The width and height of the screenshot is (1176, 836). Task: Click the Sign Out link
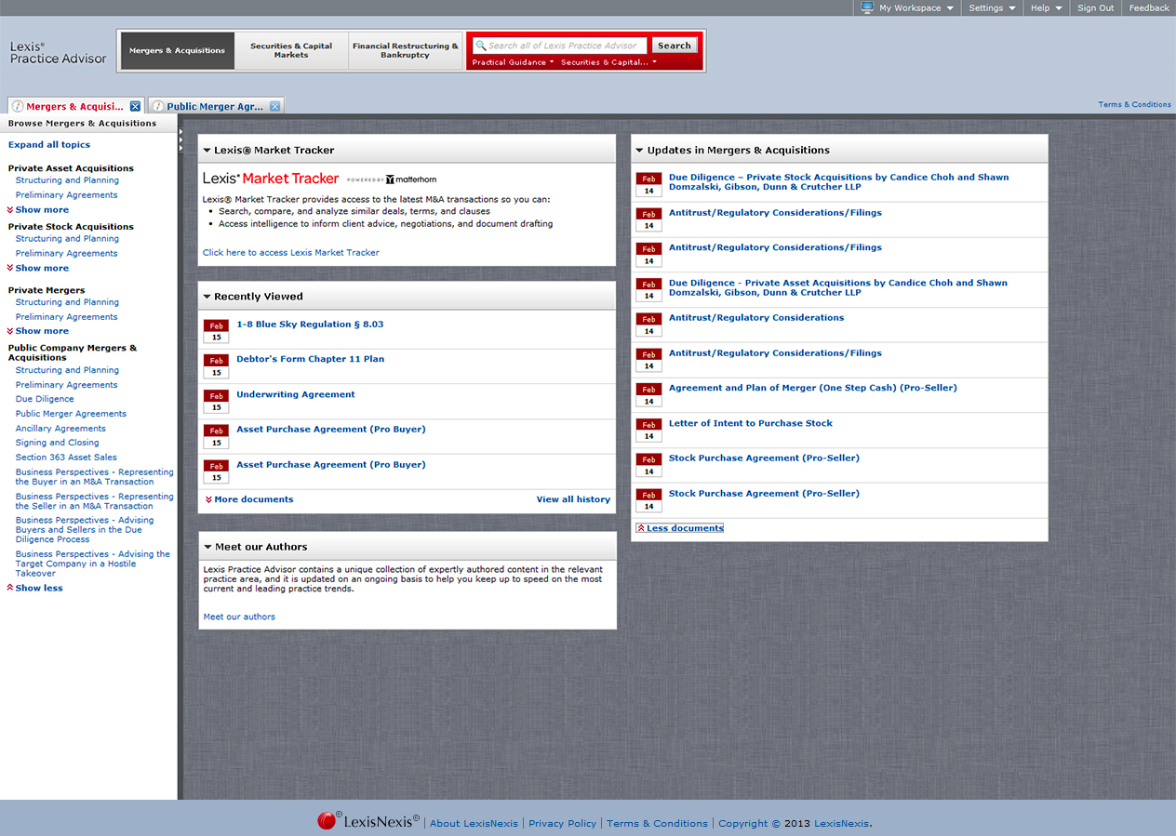pos(1095,8)
